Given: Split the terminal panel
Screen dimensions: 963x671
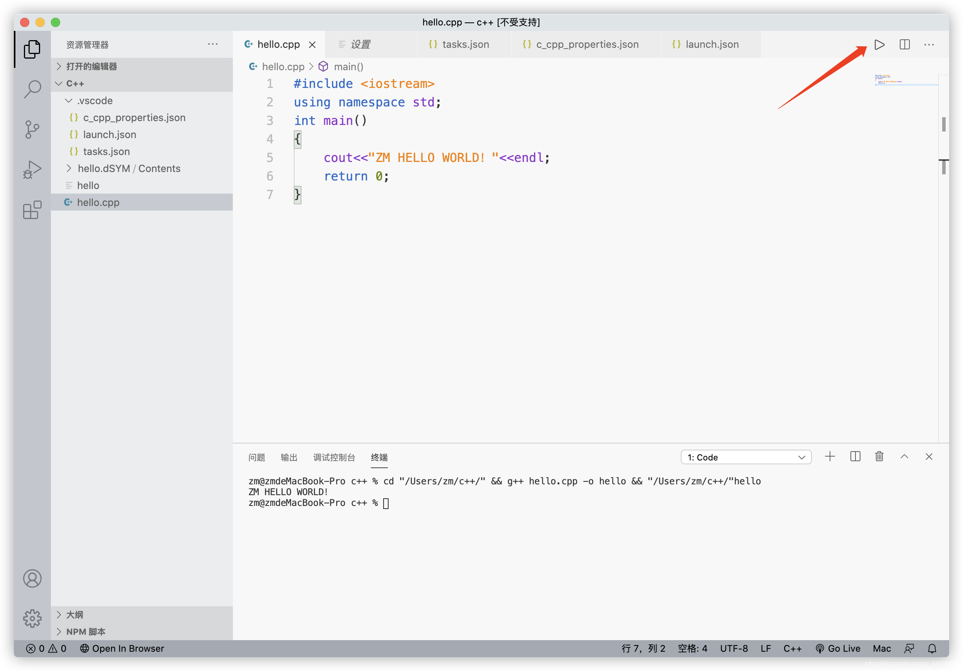Looking at the screenshot, I should (855, 457).
